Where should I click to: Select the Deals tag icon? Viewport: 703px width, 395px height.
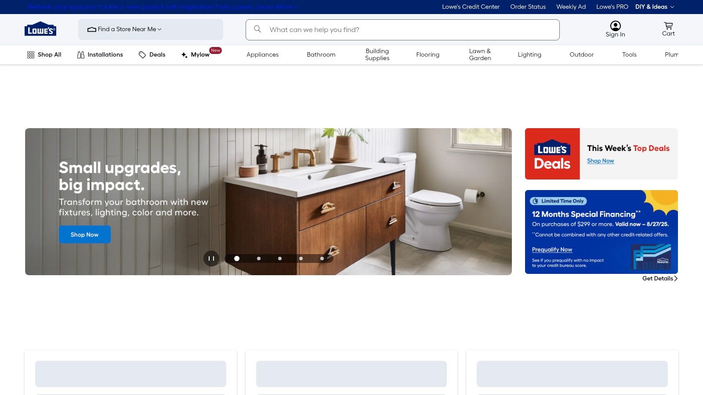point(142,54)
